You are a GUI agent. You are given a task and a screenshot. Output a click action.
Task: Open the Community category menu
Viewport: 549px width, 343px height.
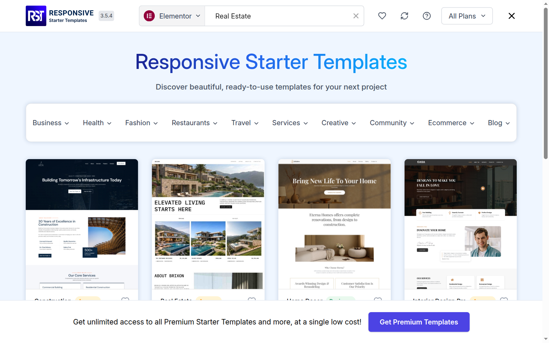[x=392, y=123]
